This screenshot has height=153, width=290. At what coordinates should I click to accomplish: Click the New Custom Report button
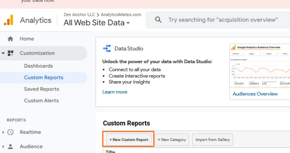(x=129, y=140)
